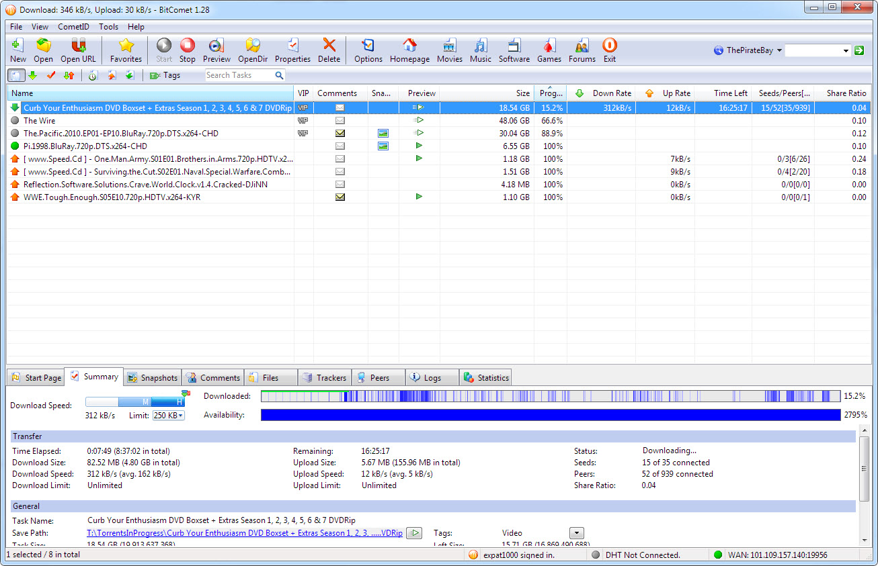Switch to the Files tab

tap(270, 378)
